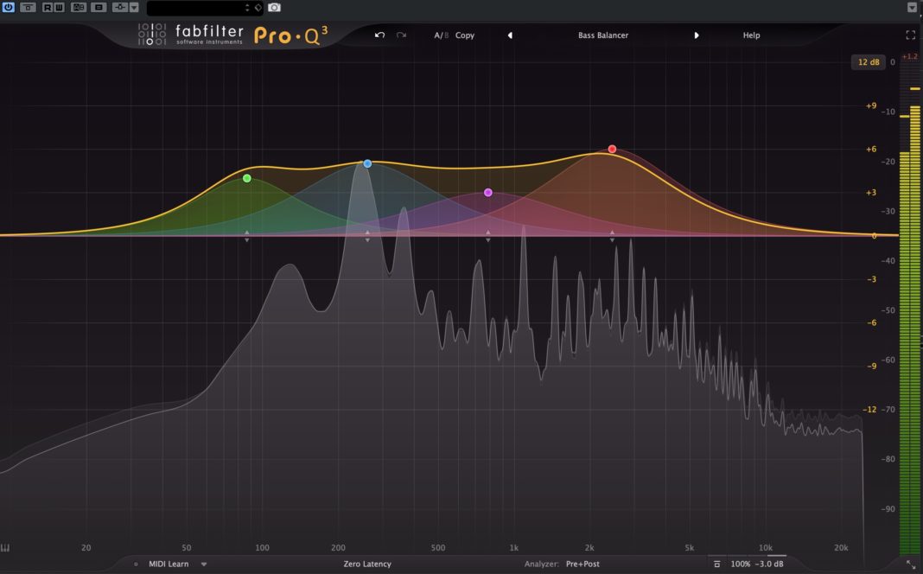The height and width of the screenshot is (574, 923).
Task: Select the red high-frequency EQ band dot
Action: coord(612,149)
